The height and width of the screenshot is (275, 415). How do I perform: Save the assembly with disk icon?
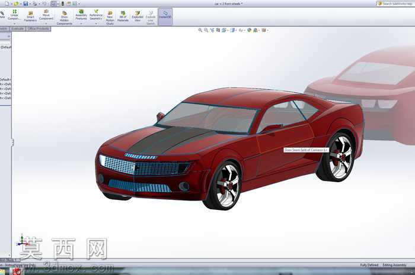click(x=25, y=4)
